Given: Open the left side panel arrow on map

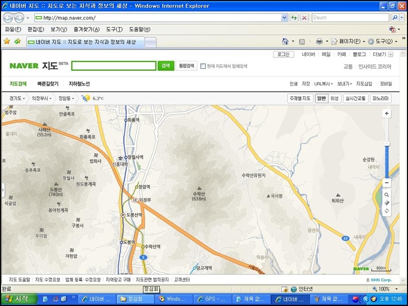Looking at the screenshot, I should 3,190.
